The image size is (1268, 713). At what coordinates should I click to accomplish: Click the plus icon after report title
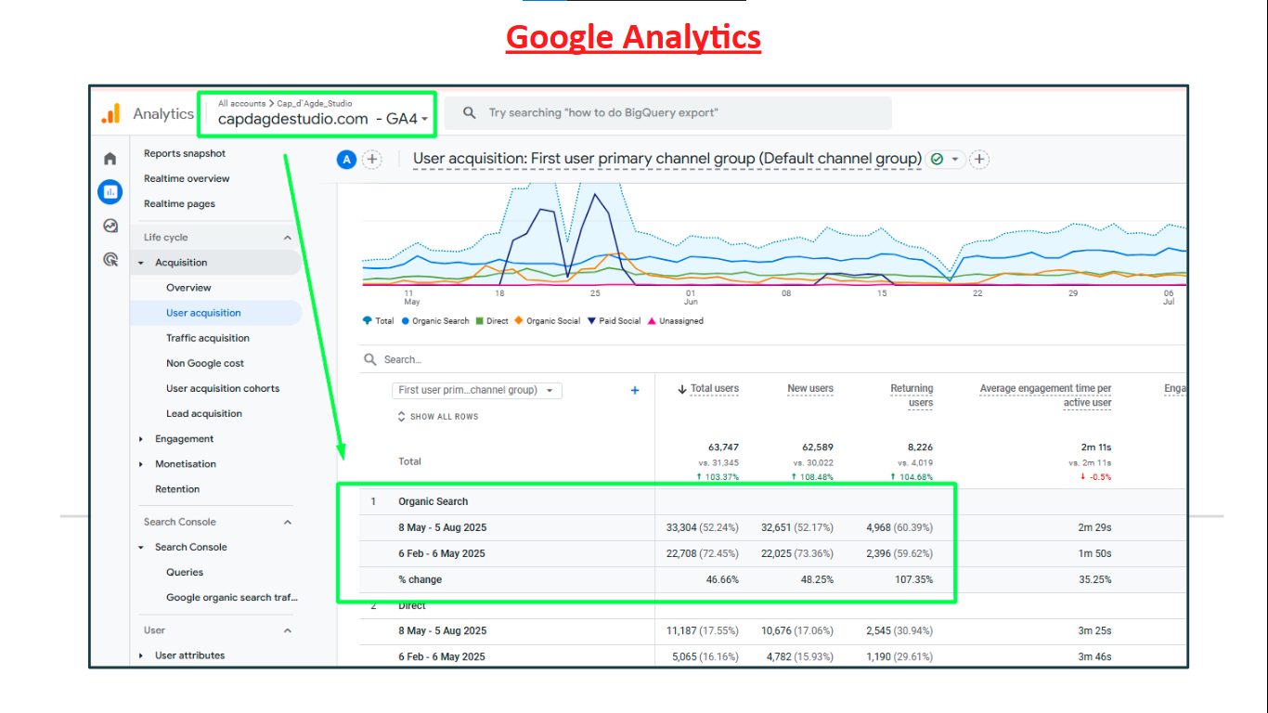(x=979, y=160)
